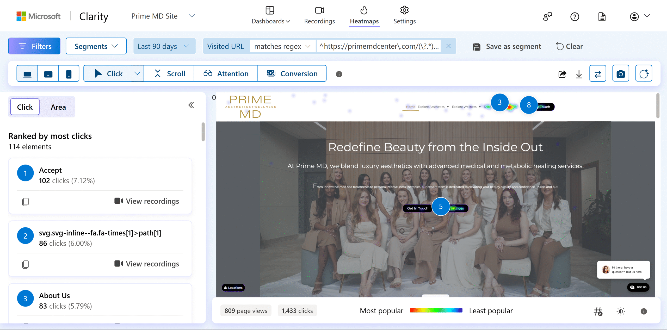Open the Segments dropdown
Viewport: 667px width, 330px height.
(x=96, y=46)
